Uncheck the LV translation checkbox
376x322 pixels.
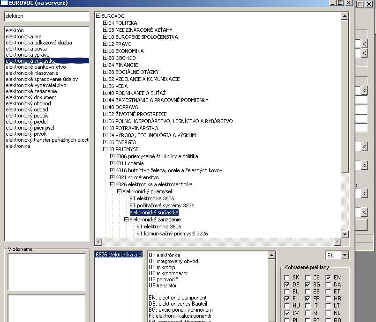[287, 313]
